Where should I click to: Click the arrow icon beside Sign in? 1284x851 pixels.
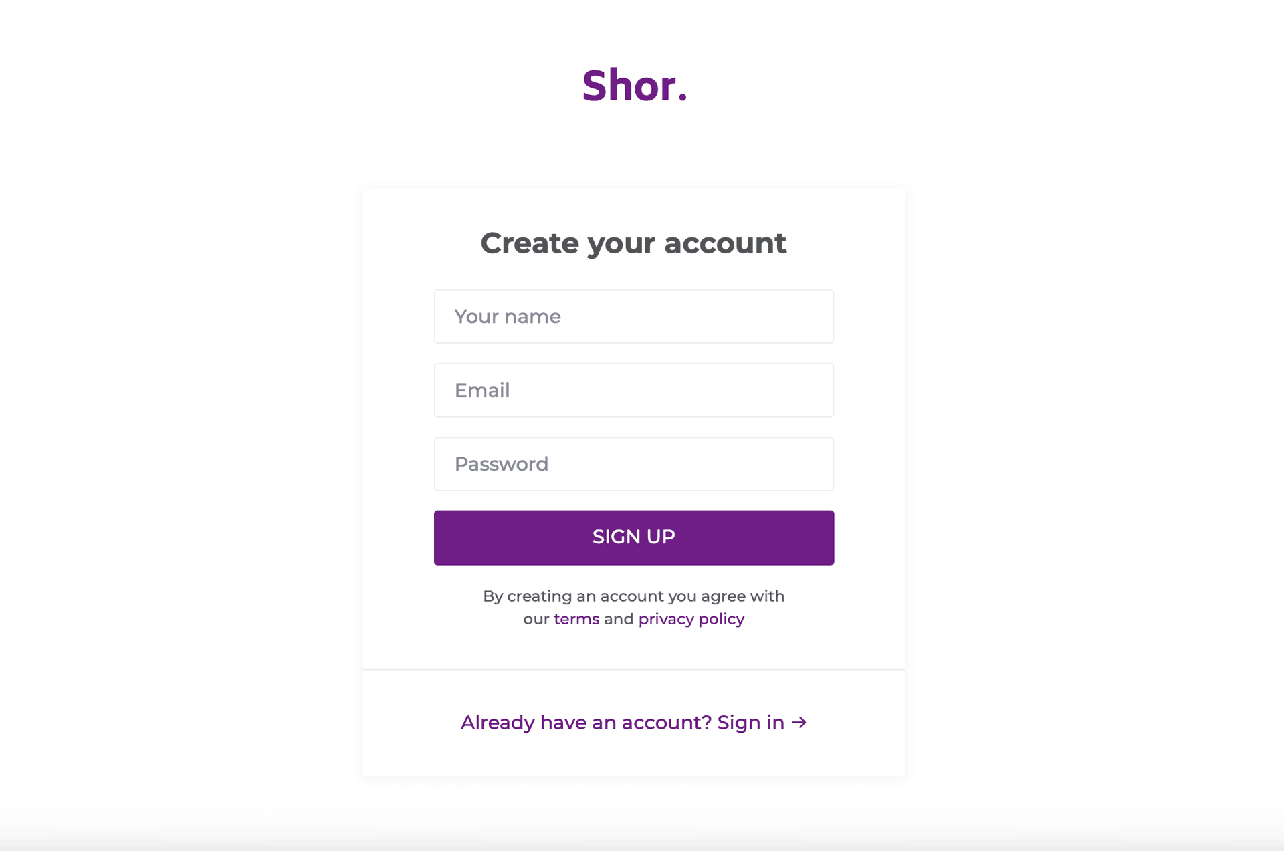click(799, 723)
